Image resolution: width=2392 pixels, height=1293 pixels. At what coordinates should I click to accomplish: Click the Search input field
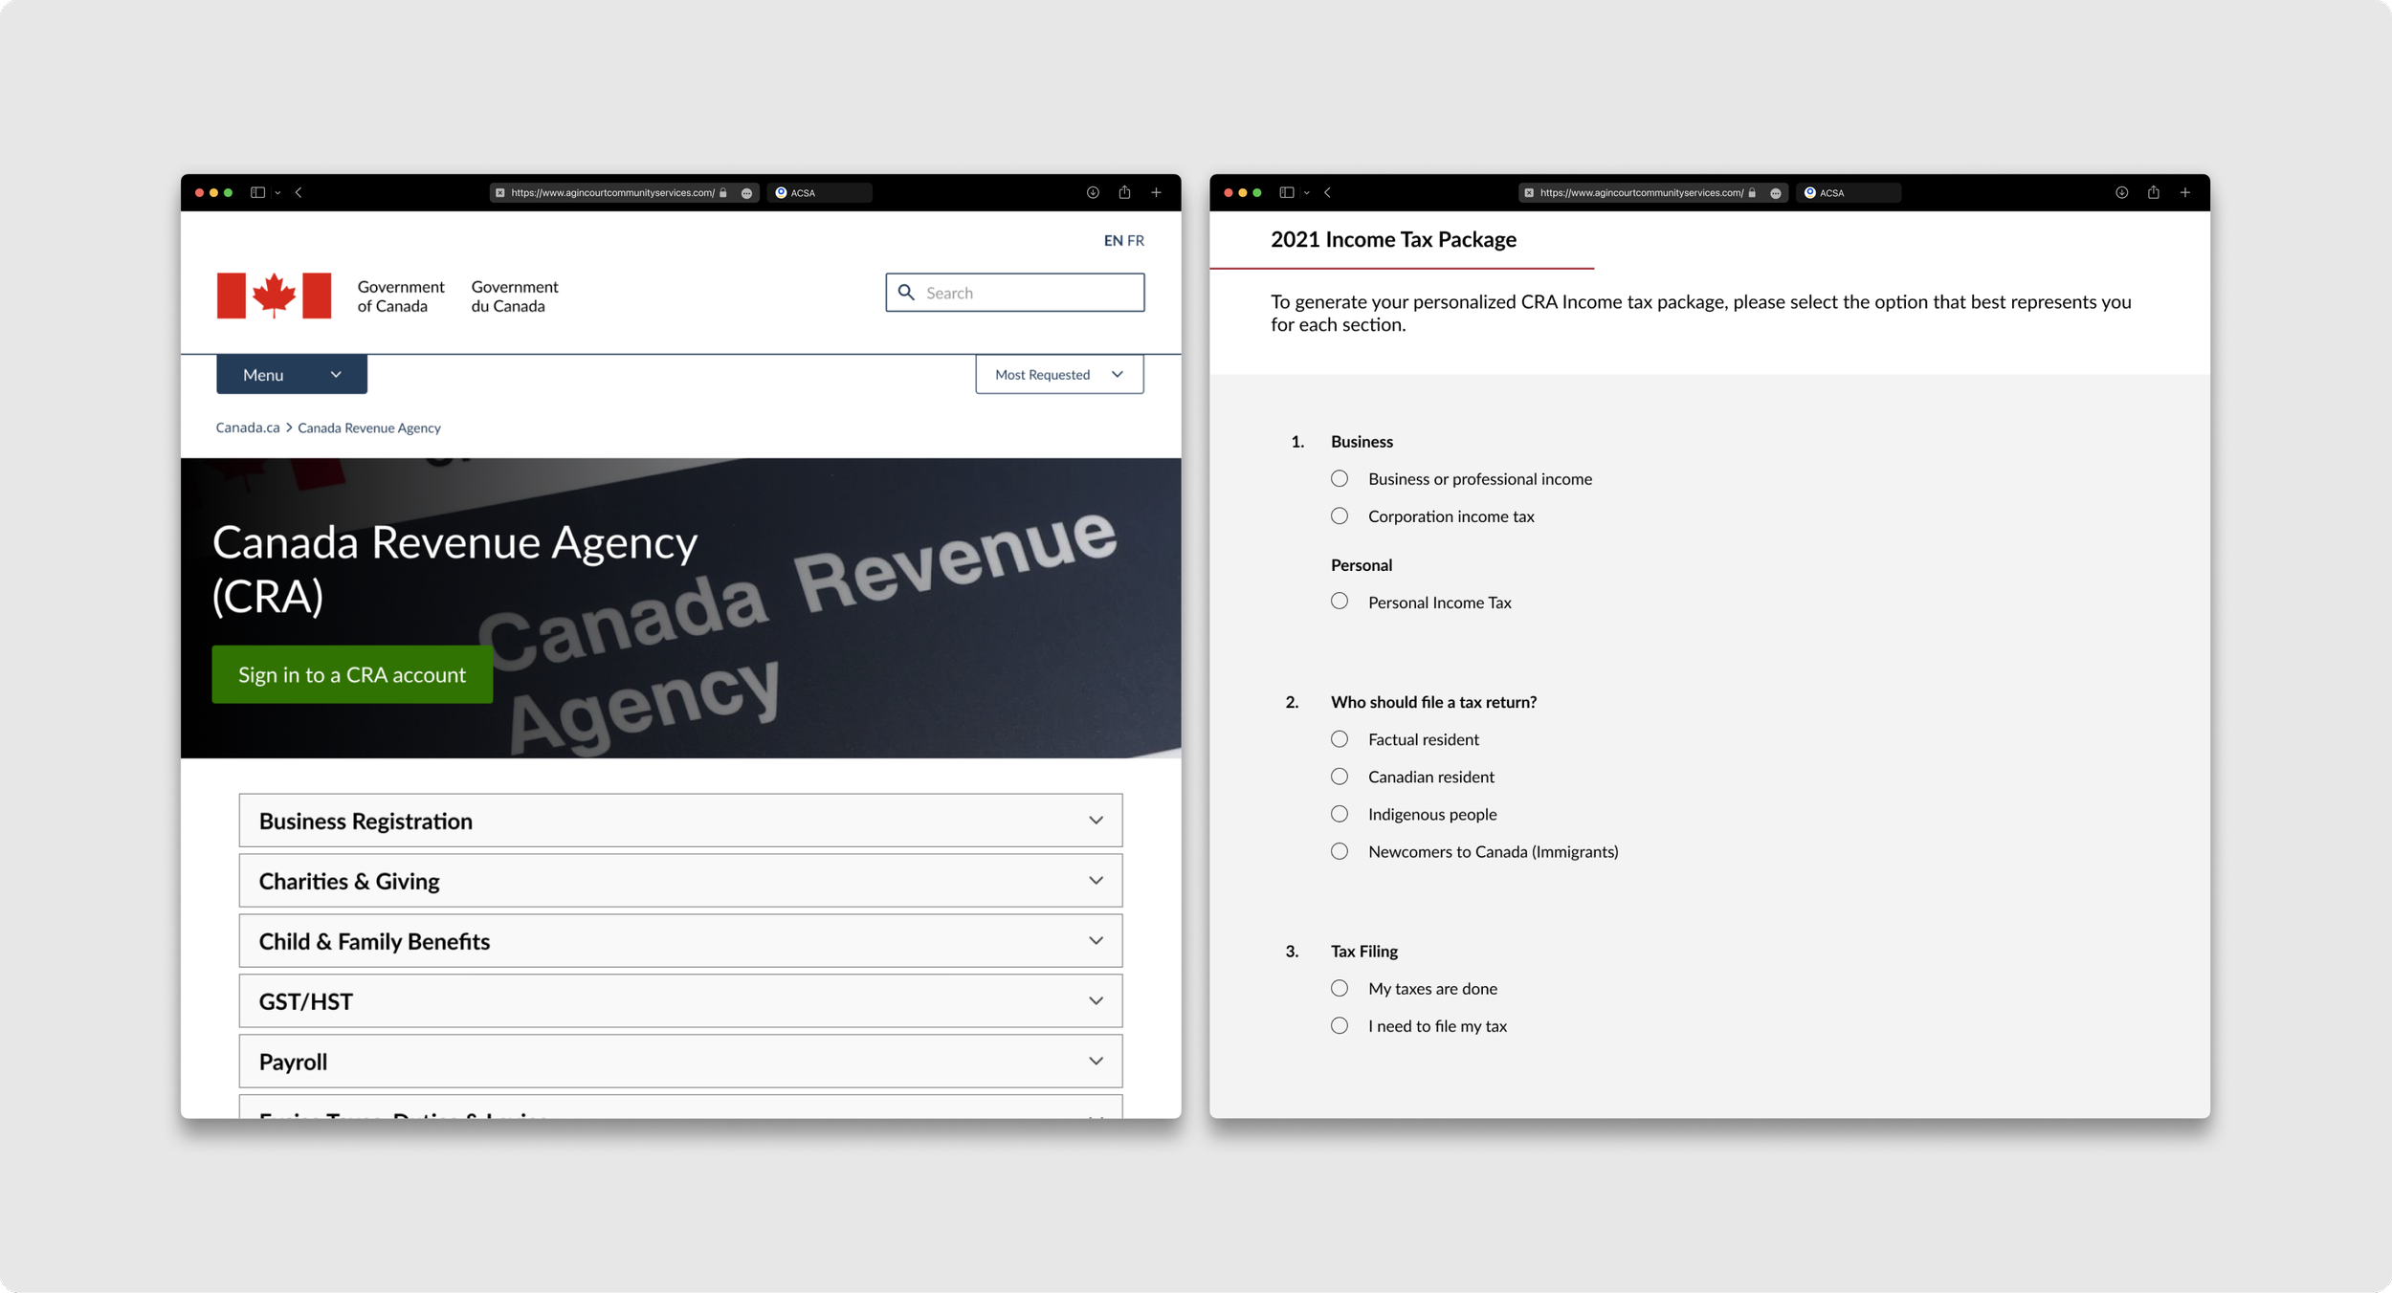click(x=1029, y=293)
